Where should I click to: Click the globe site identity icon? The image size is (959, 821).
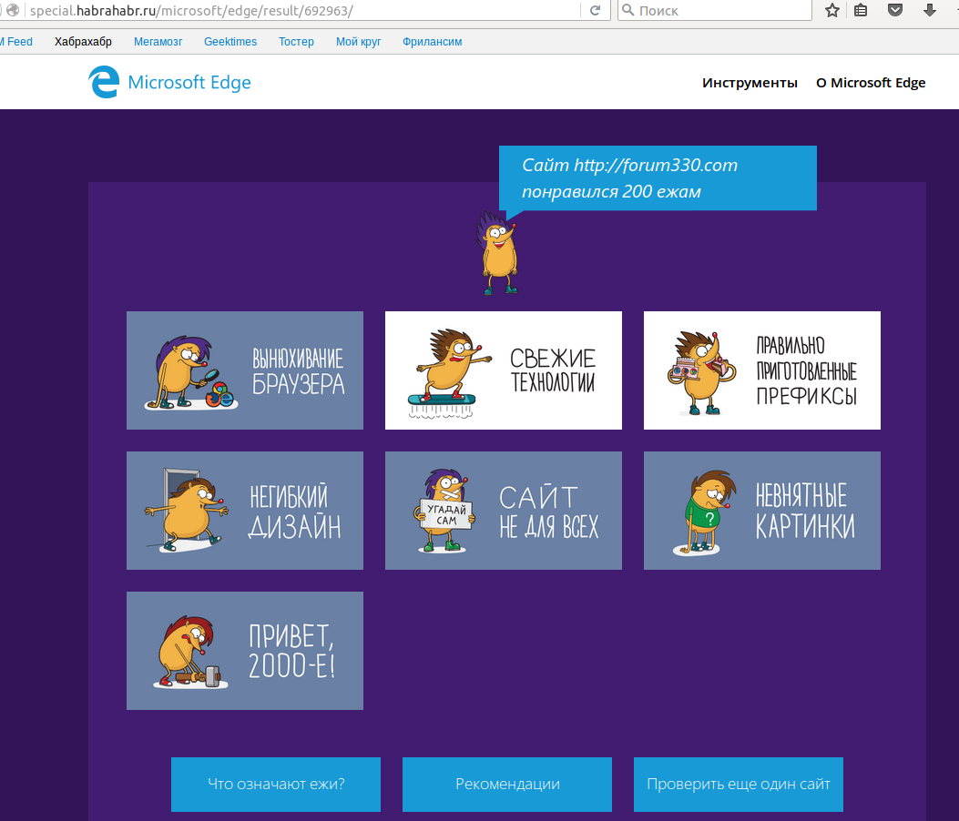click(12, 10)
